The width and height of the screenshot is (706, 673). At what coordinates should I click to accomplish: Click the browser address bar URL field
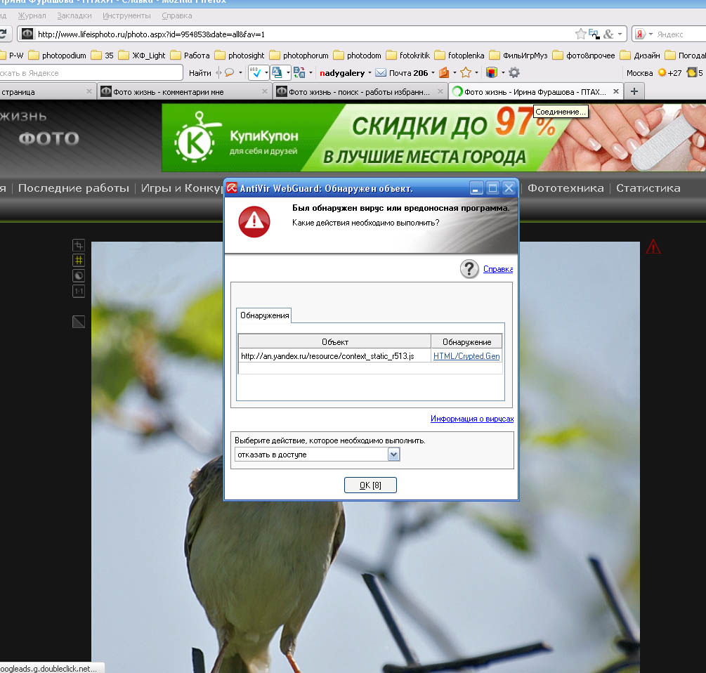click(x=302, y=34)
